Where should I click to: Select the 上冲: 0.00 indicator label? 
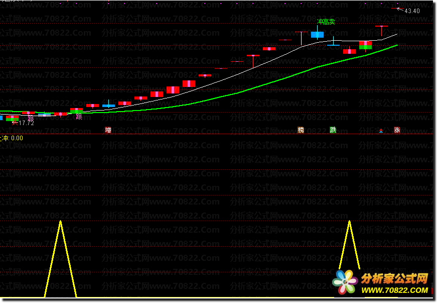click(11, 138)
